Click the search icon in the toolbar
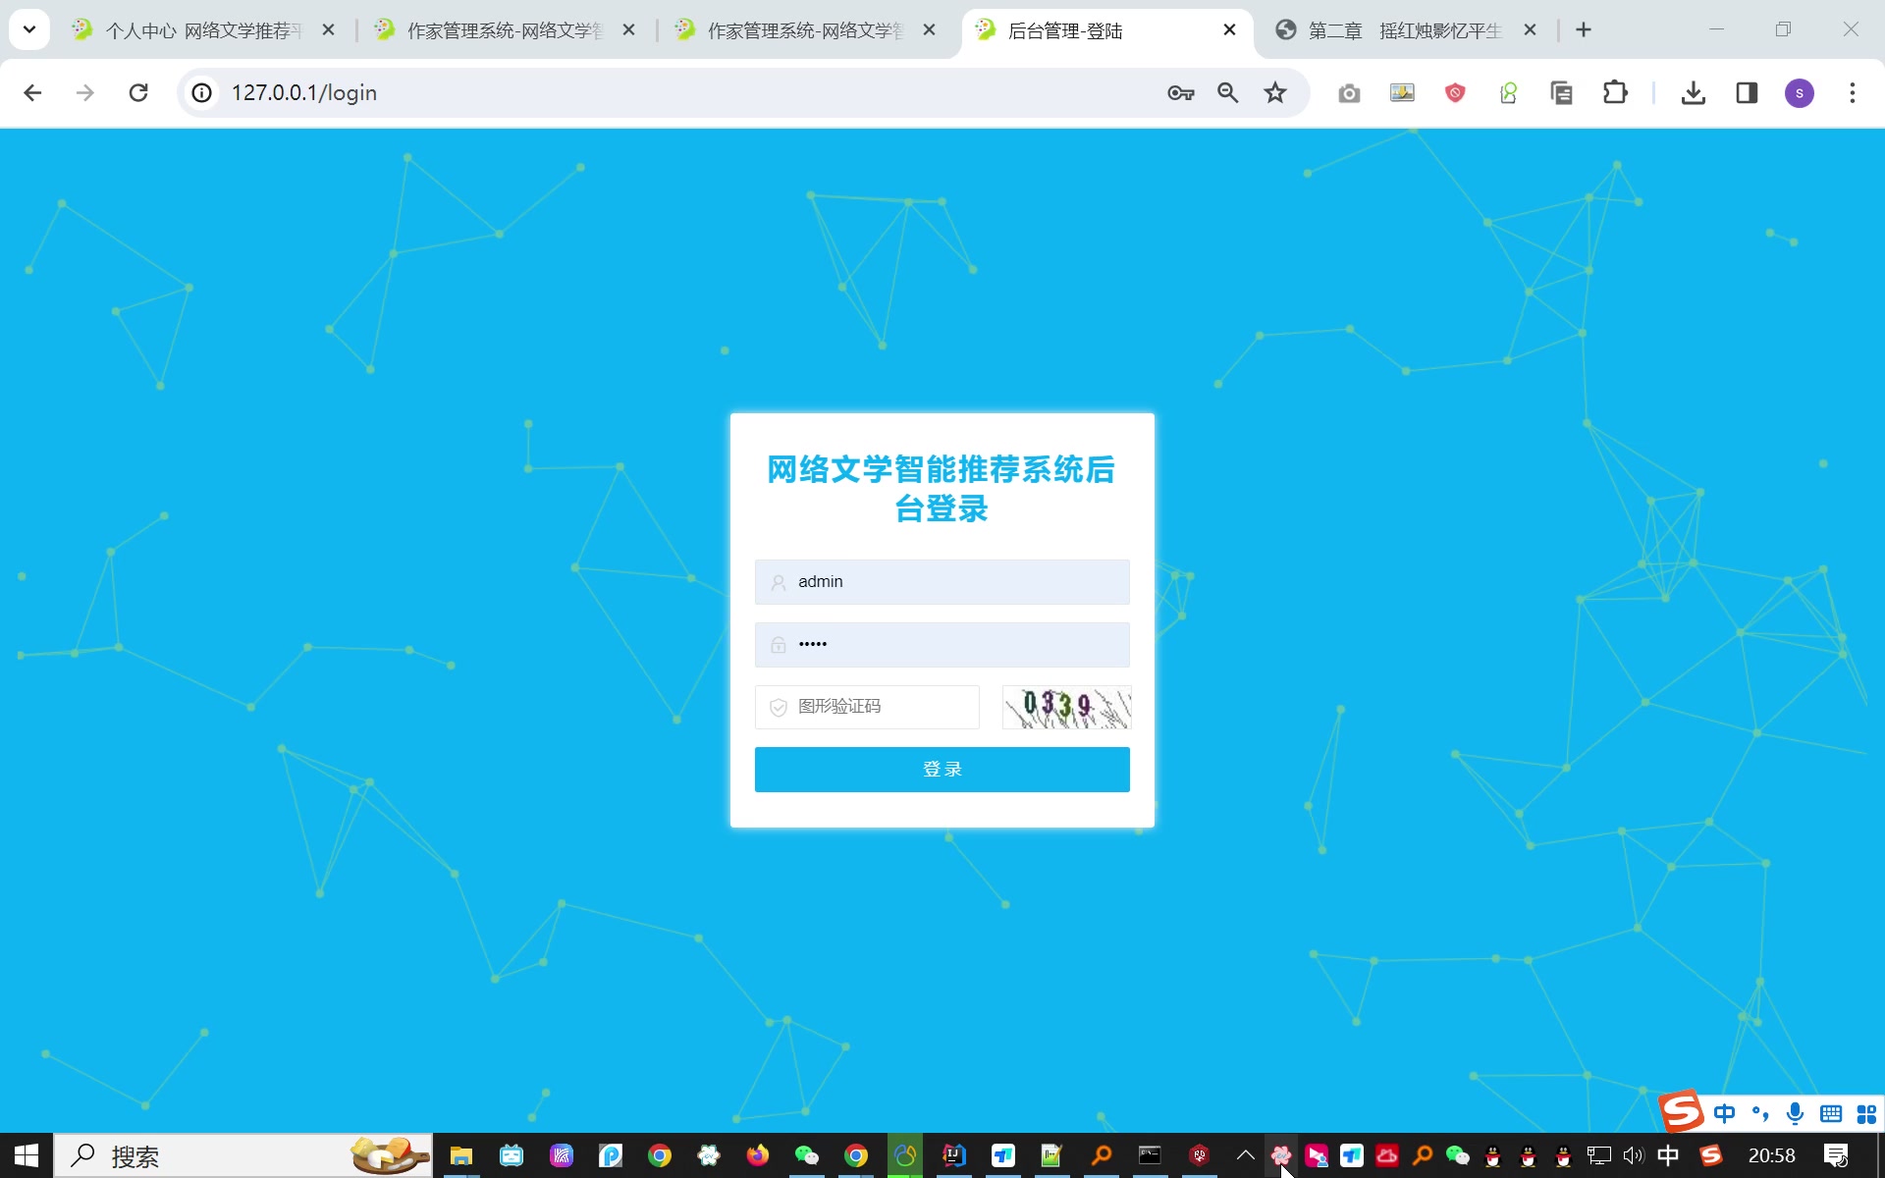Viewport: 1885px width, 1178px height. 1228,92
